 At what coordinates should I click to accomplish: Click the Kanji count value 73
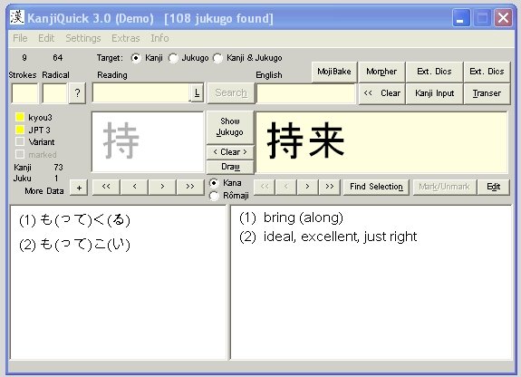[59, 168]
